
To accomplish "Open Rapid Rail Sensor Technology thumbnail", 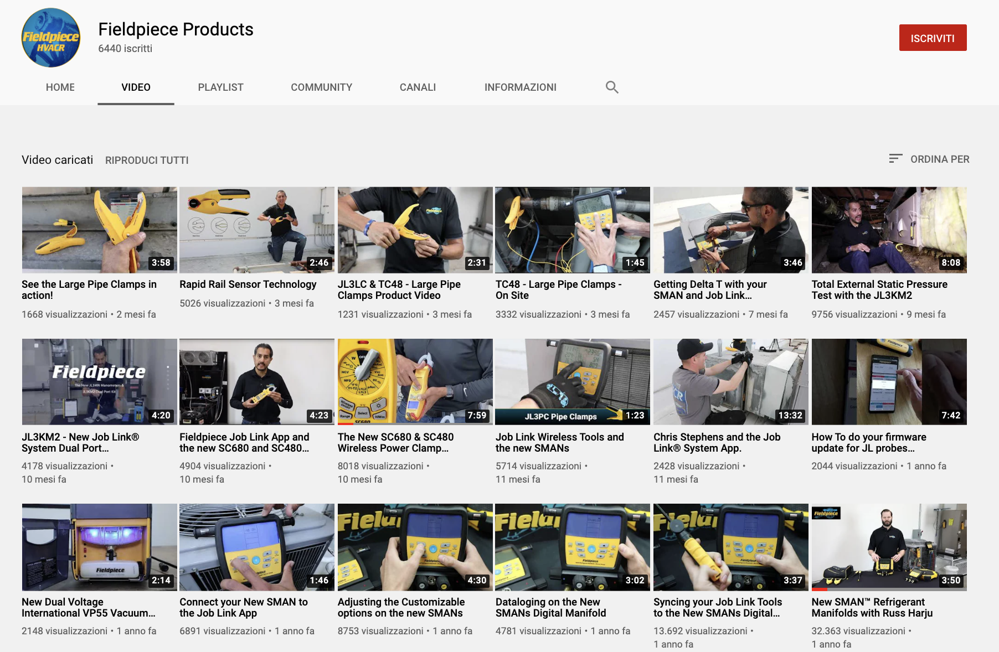I will pos(257,230).
